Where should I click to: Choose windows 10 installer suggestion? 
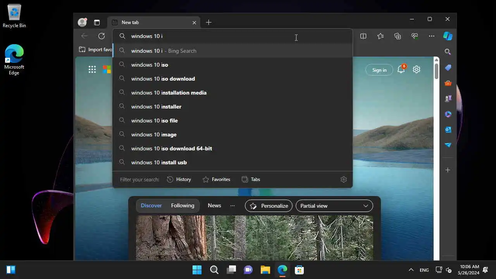pyautogui.click(x=232, y=107)
